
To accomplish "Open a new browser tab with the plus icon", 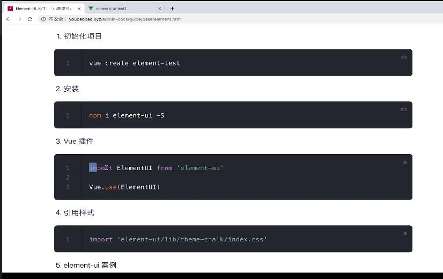I will click(x=172, y=9).
